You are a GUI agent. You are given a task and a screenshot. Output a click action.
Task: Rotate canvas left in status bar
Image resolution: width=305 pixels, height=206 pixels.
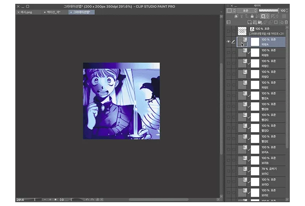[x=87, y=200]
